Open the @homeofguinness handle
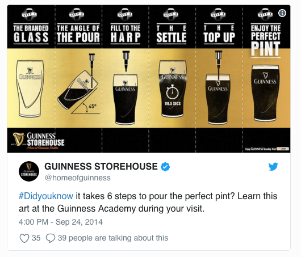This screenshot has height=257, width=301. pos(78,178)
